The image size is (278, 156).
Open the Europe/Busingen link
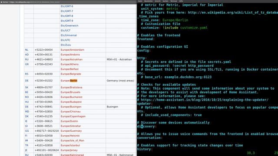(x=71, y=107)
